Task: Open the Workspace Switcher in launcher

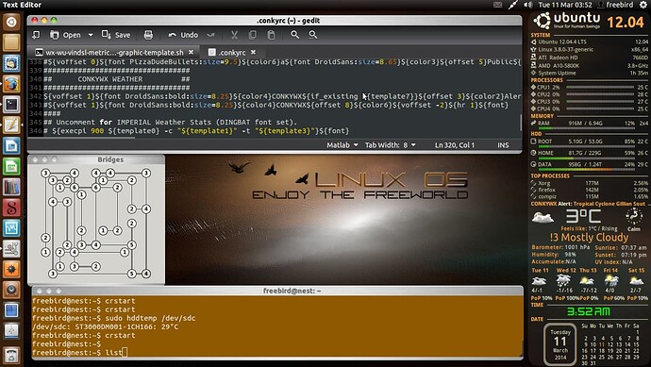Action: pyautogui.click(x=11, y=310)
